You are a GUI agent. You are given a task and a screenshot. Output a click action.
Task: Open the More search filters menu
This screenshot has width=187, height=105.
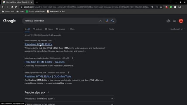click(x=71, y=29)
